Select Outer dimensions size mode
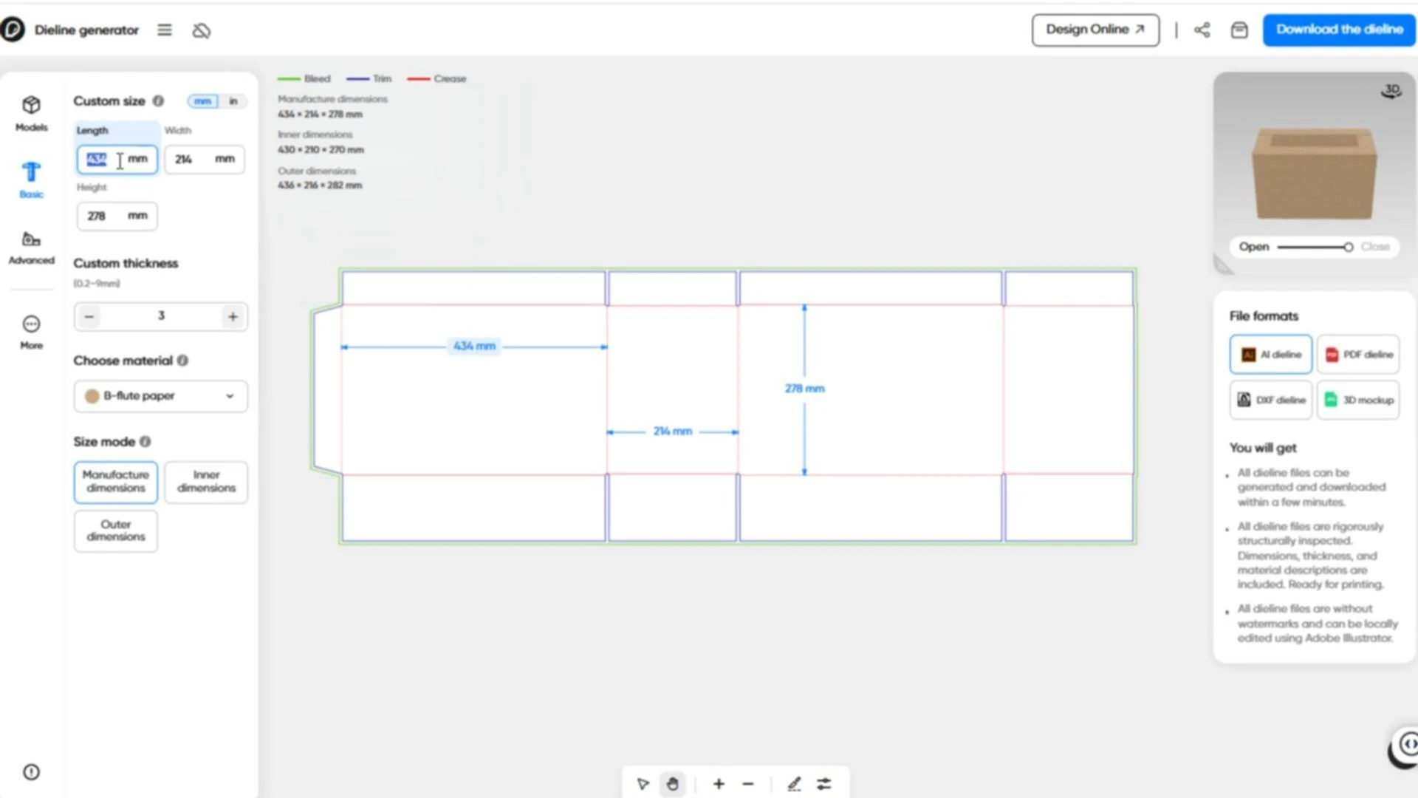This screenshot has height=798, width=1418. [116, 531]
